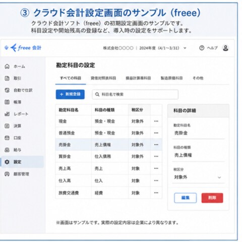Viewport: 242px width, 242px height.
Task: Click the 取引 document icon in sidebar
Action: 7,78
